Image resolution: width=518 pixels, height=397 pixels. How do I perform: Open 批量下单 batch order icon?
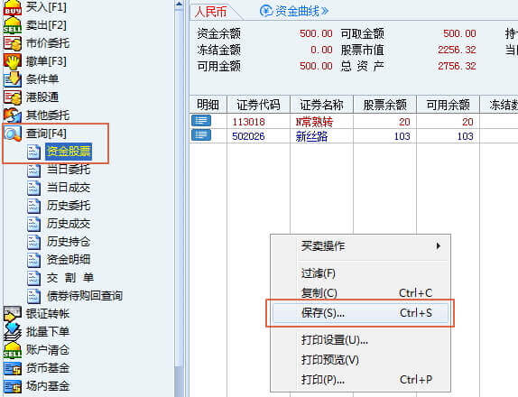[x=13, y=332]
